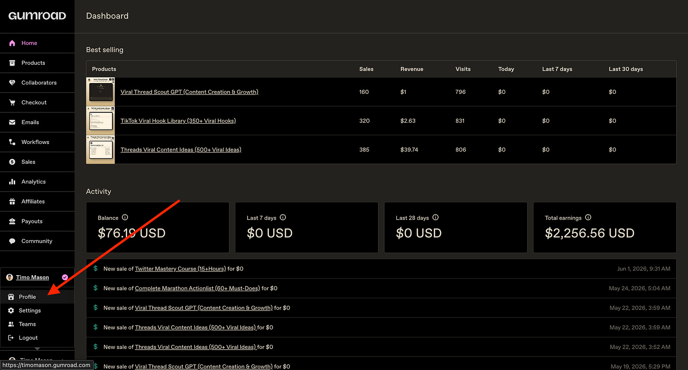The height and width of the screenshot is (370, 688).
Task: Go to the Products section
Action: pyautogui.click(x=37, y=63)
